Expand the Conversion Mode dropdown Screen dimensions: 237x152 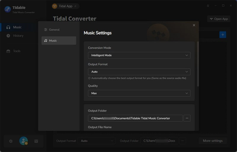(139, 55)
